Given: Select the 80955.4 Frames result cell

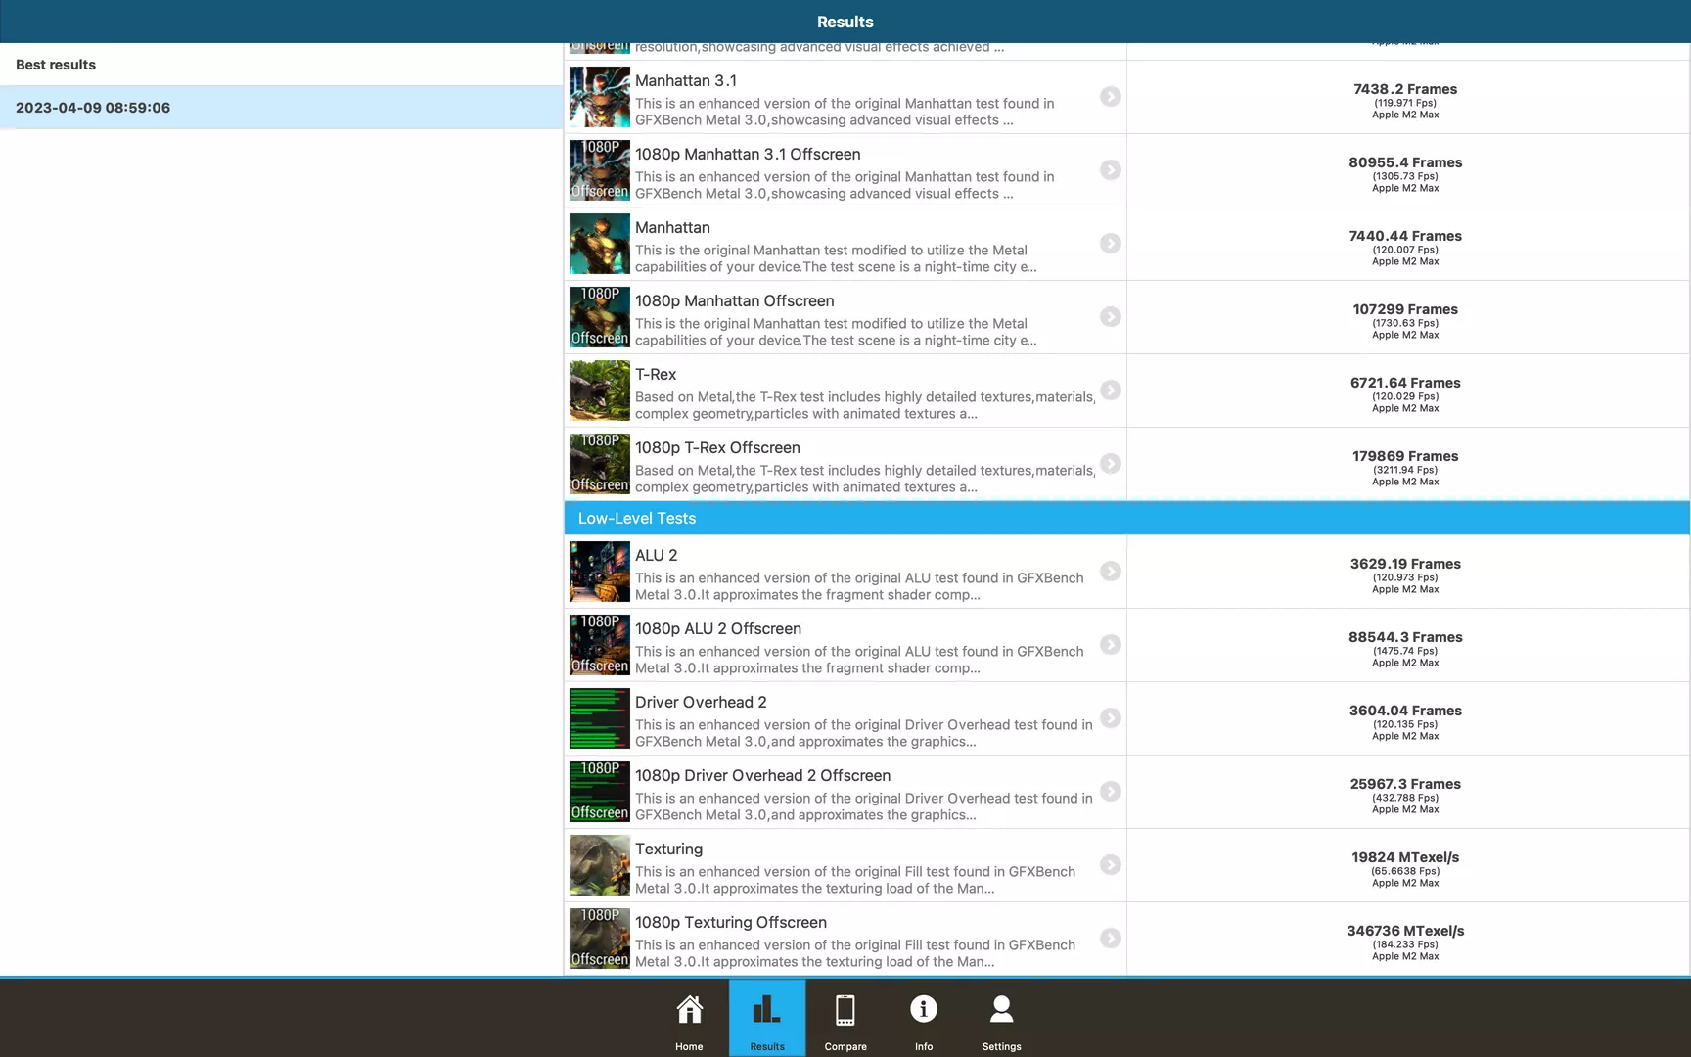Looking at the screenshot, I should (1405, 171).
